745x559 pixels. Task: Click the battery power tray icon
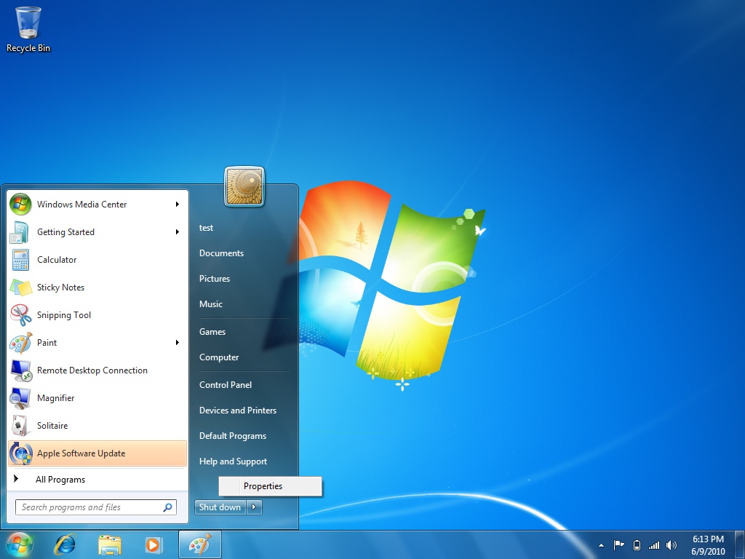(x=637, y=545)
